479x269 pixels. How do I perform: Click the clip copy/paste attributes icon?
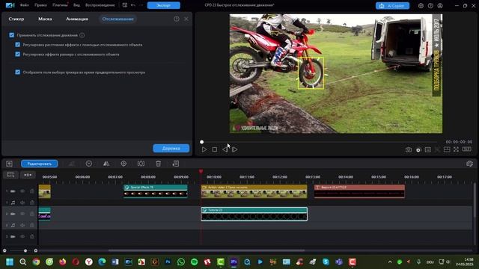[176, 164]
